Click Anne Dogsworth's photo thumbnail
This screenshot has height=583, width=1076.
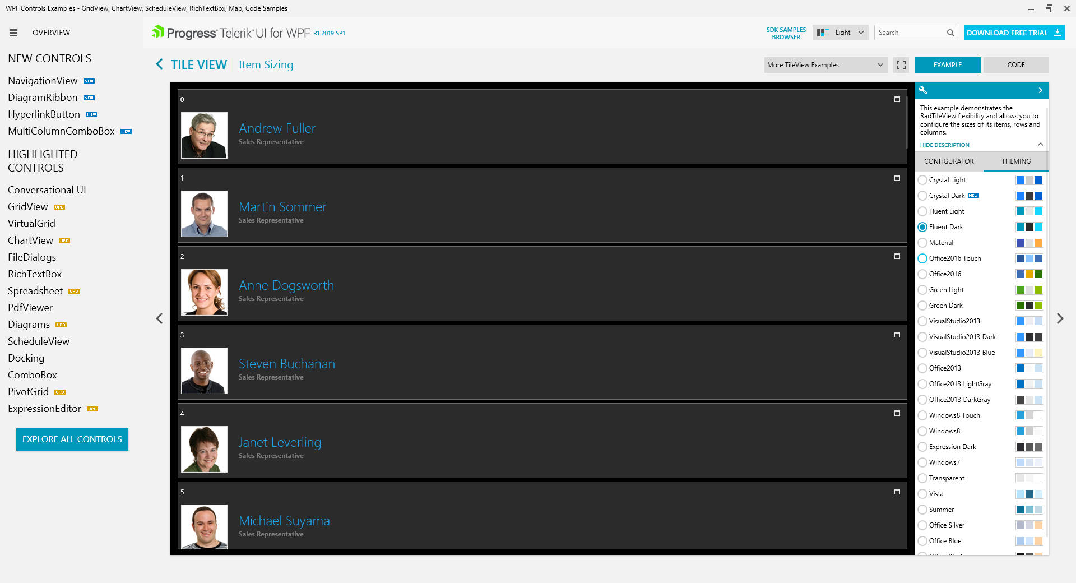pyautogui.click(x=204, y=292)
